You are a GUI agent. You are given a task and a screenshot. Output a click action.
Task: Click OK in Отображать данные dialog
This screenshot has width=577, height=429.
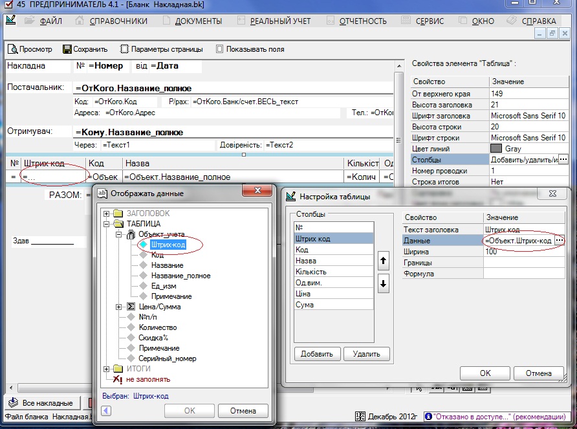click(x=190, y=411)
